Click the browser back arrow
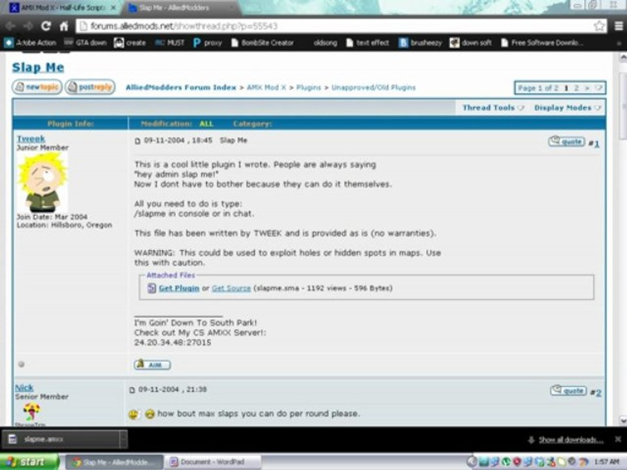Screen dimensions: 627x470 pos(10,26)
